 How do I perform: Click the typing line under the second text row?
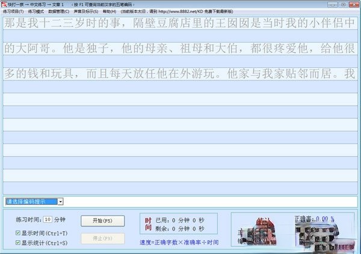point(180,61)
